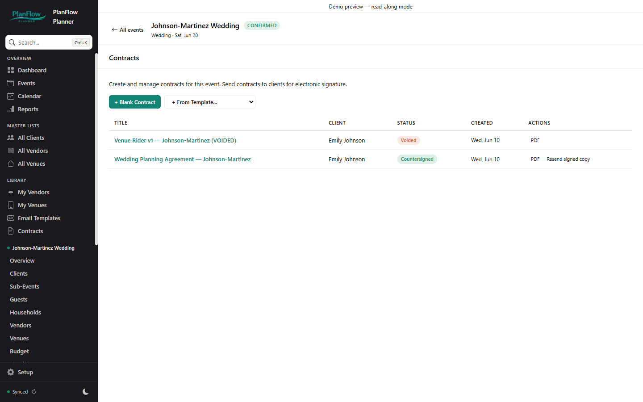643x402 pixels.
Task: Go to All Venues
Action: [x=31, y=163]
